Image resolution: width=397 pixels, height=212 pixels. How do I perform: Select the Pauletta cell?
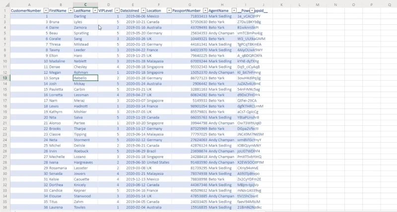tap(61, 90)
